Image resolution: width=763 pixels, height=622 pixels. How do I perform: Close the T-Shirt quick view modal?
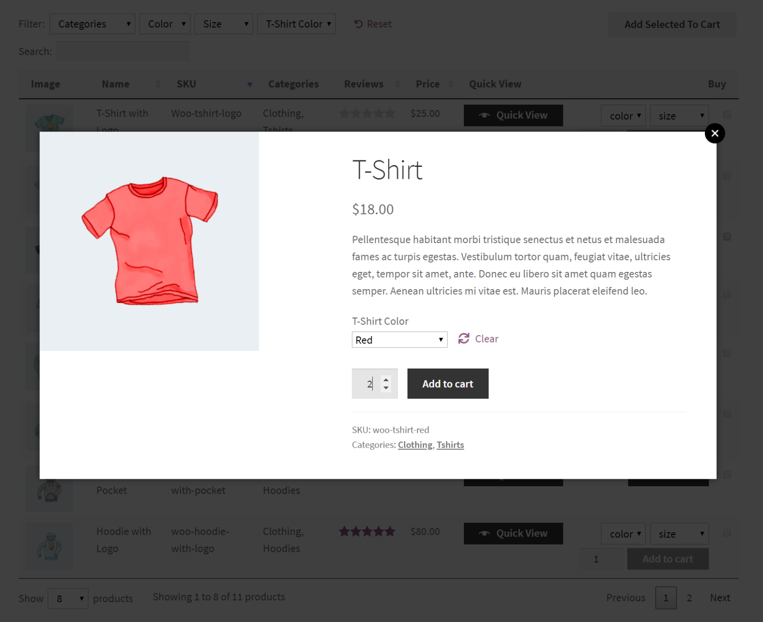point(715,134)
